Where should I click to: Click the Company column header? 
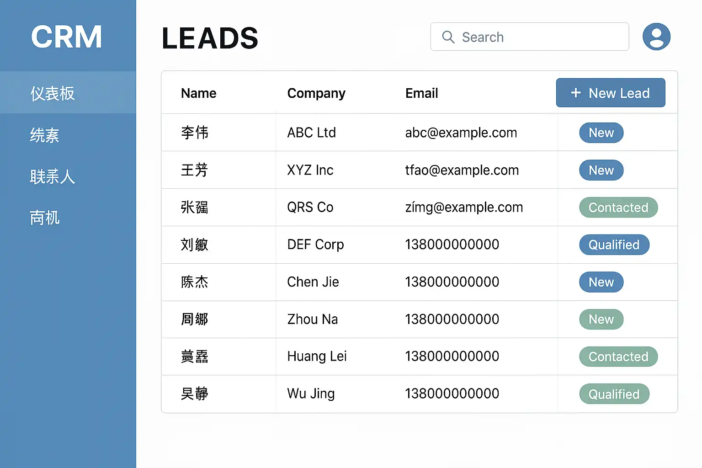316,93
